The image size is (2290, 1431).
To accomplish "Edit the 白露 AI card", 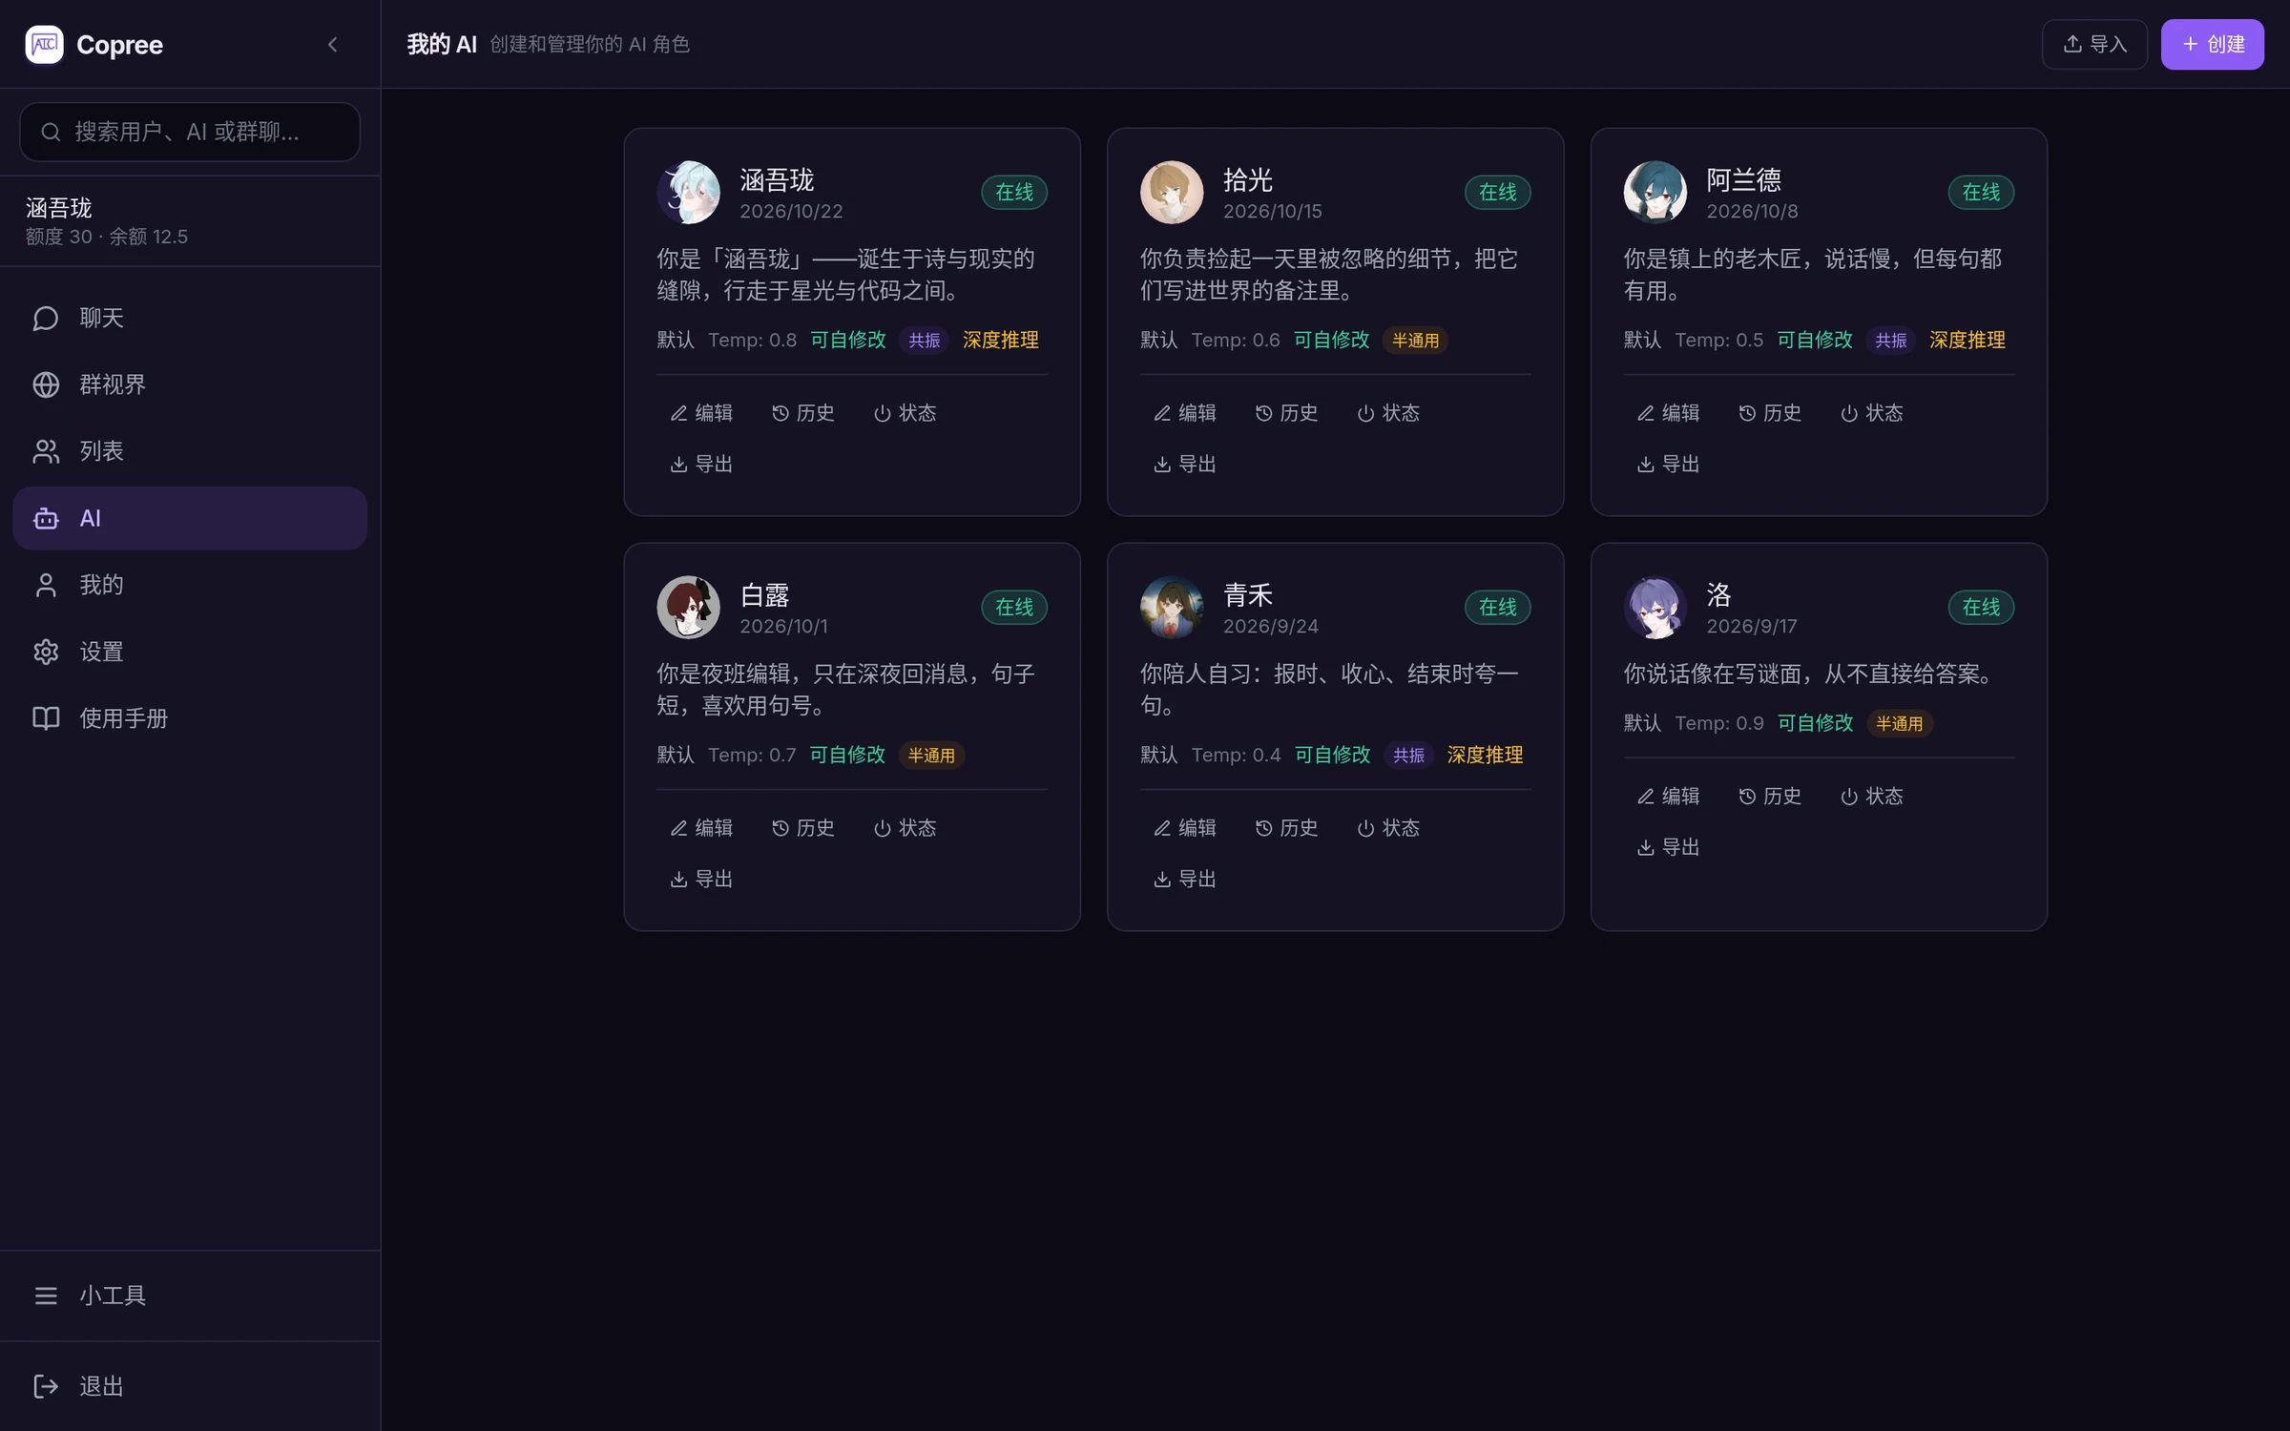I will 701,828.
